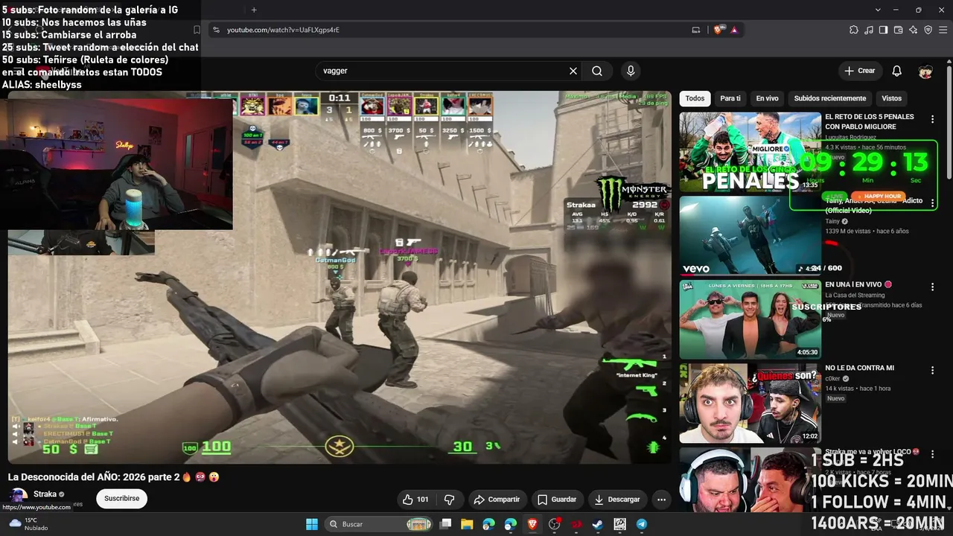Viewport: 953px width, 536px height.
Task: Open the Straka channel name link
Action: coord(45,494)
